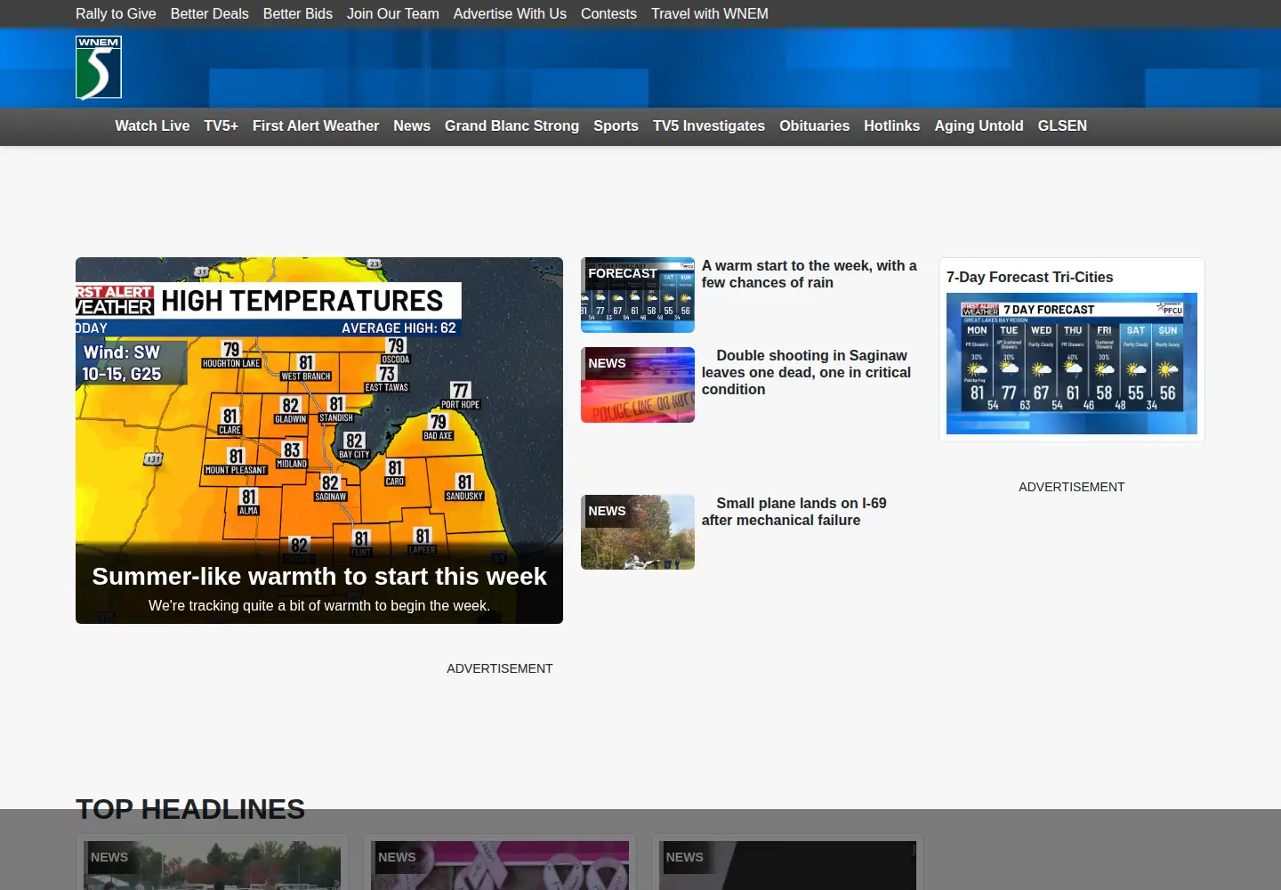Open First Alert Weather section
This screenshot has height=890, width=1281.
[x=316, y=126]
